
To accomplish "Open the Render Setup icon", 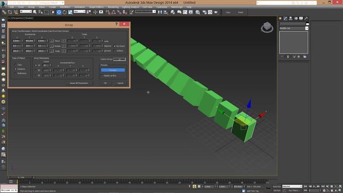I will point(204,12).
